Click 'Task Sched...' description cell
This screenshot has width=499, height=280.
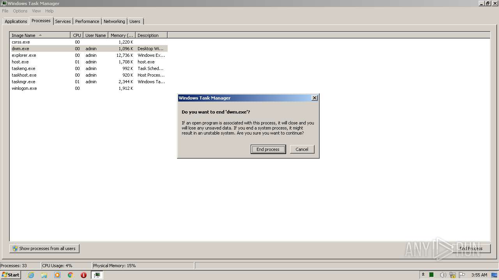[x=150, y=68]
